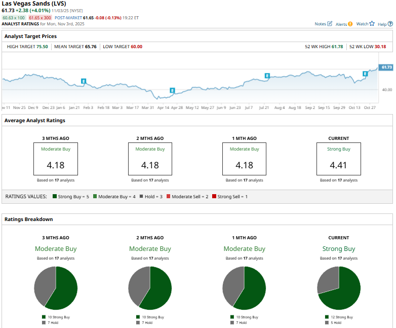Open the Alerts exclamation icon
The width and height of the screenshot is (396, 328).
click(x=350, y=24)
